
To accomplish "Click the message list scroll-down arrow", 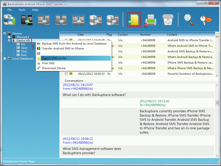I will 217,76.
